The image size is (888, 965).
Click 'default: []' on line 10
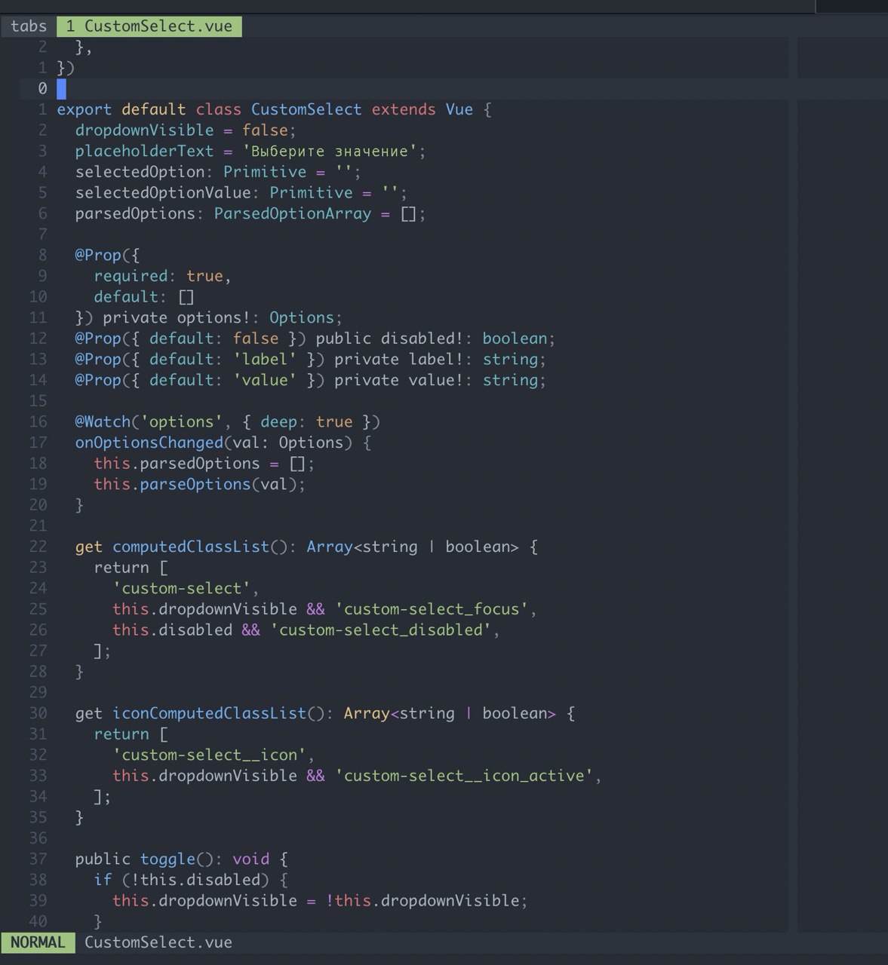[x=144, y=297]
